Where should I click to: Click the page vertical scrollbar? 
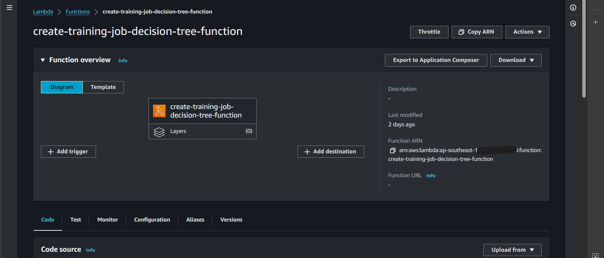point(584,50)
